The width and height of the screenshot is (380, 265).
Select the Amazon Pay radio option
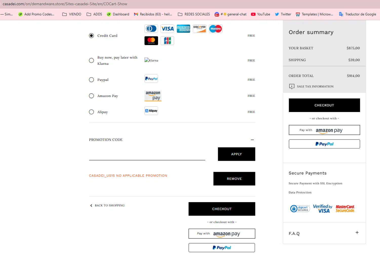tap(91, 96)
